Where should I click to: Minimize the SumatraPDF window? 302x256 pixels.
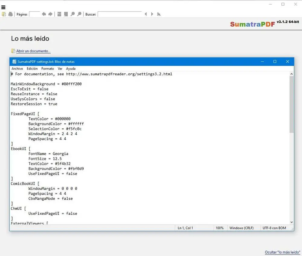click(270, 4)
